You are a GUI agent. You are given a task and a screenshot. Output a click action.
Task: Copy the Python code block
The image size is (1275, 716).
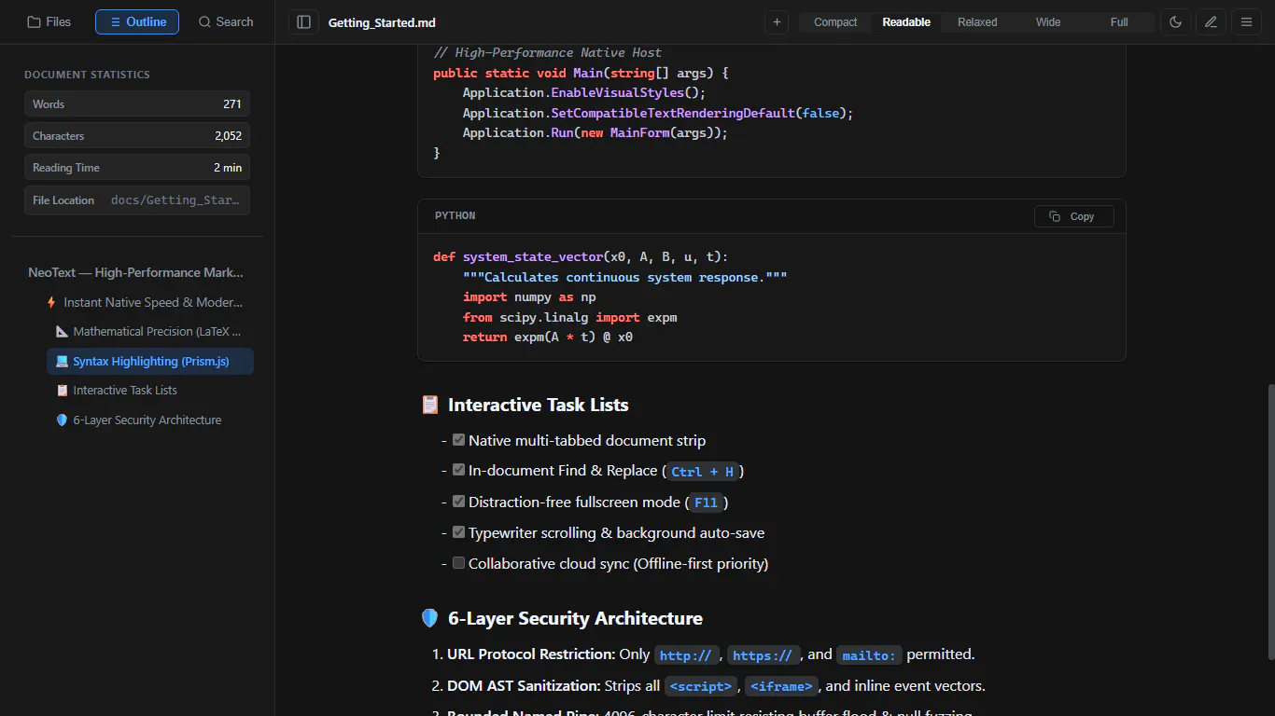[1073, 216]
